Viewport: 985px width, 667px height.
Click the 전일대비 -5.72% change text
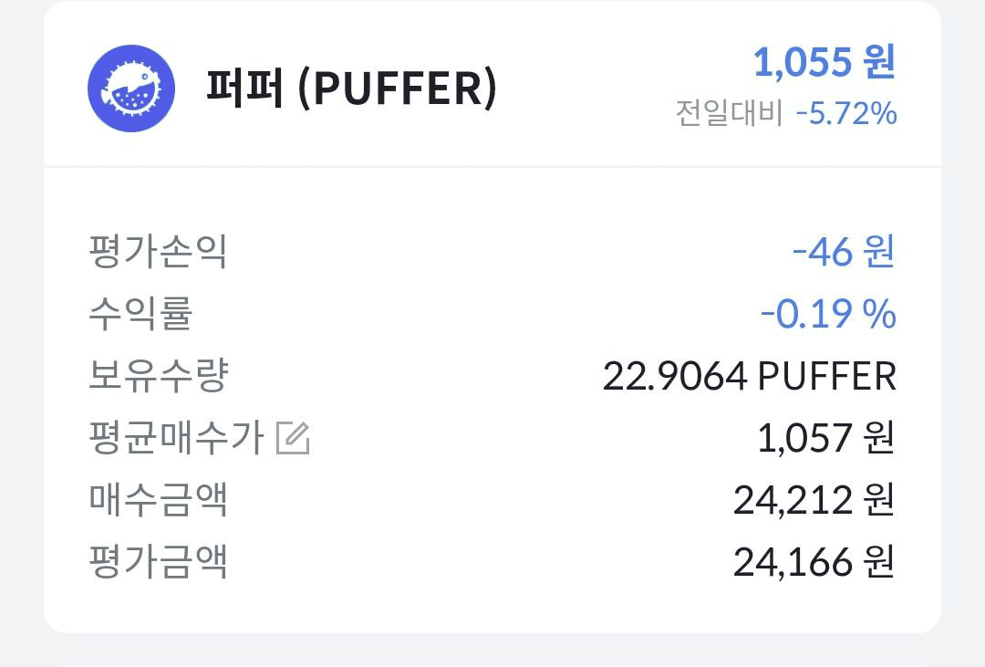[x=786, y=114]
